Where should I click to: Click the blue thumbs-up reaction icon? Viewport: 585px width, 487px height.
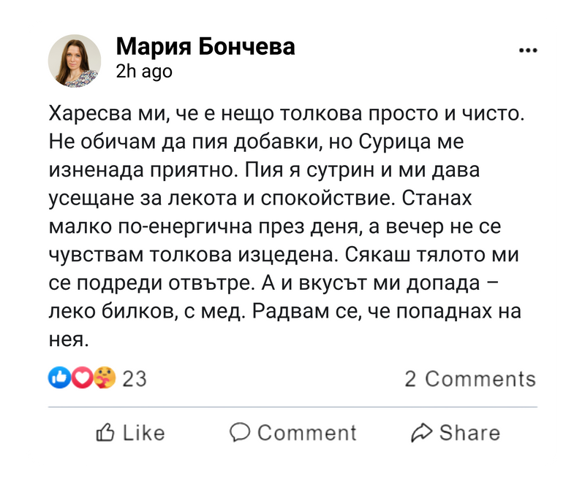(x=58, y=377)
